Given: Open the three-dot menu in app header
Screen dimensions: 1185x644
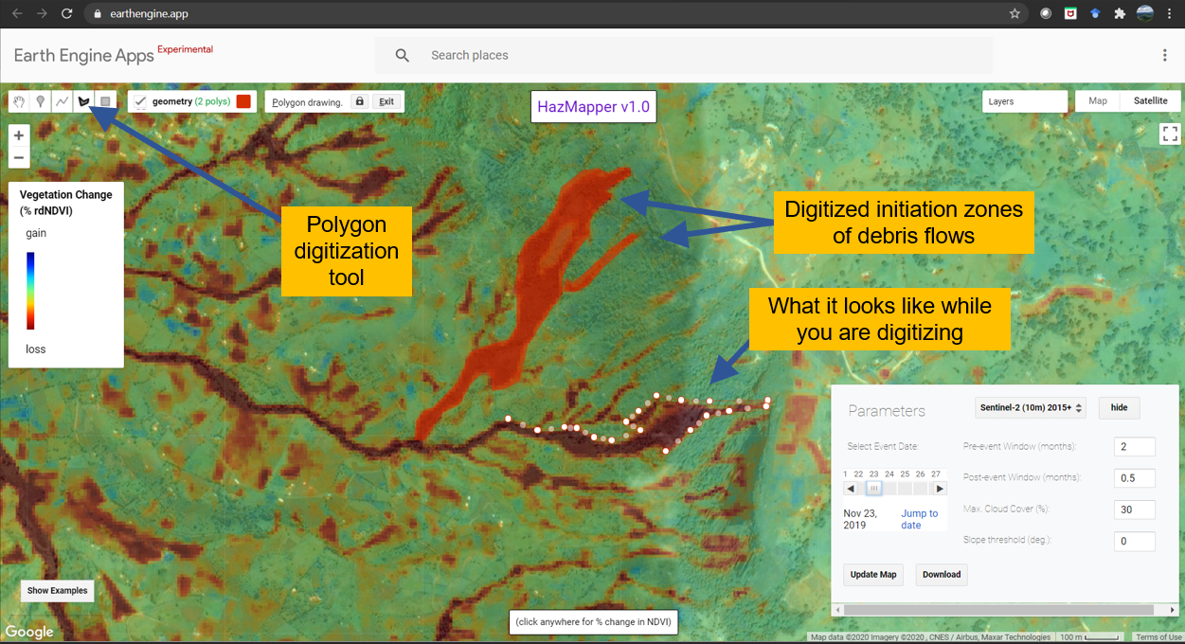Looking at the screenshot, I should tap(1165, 56).
